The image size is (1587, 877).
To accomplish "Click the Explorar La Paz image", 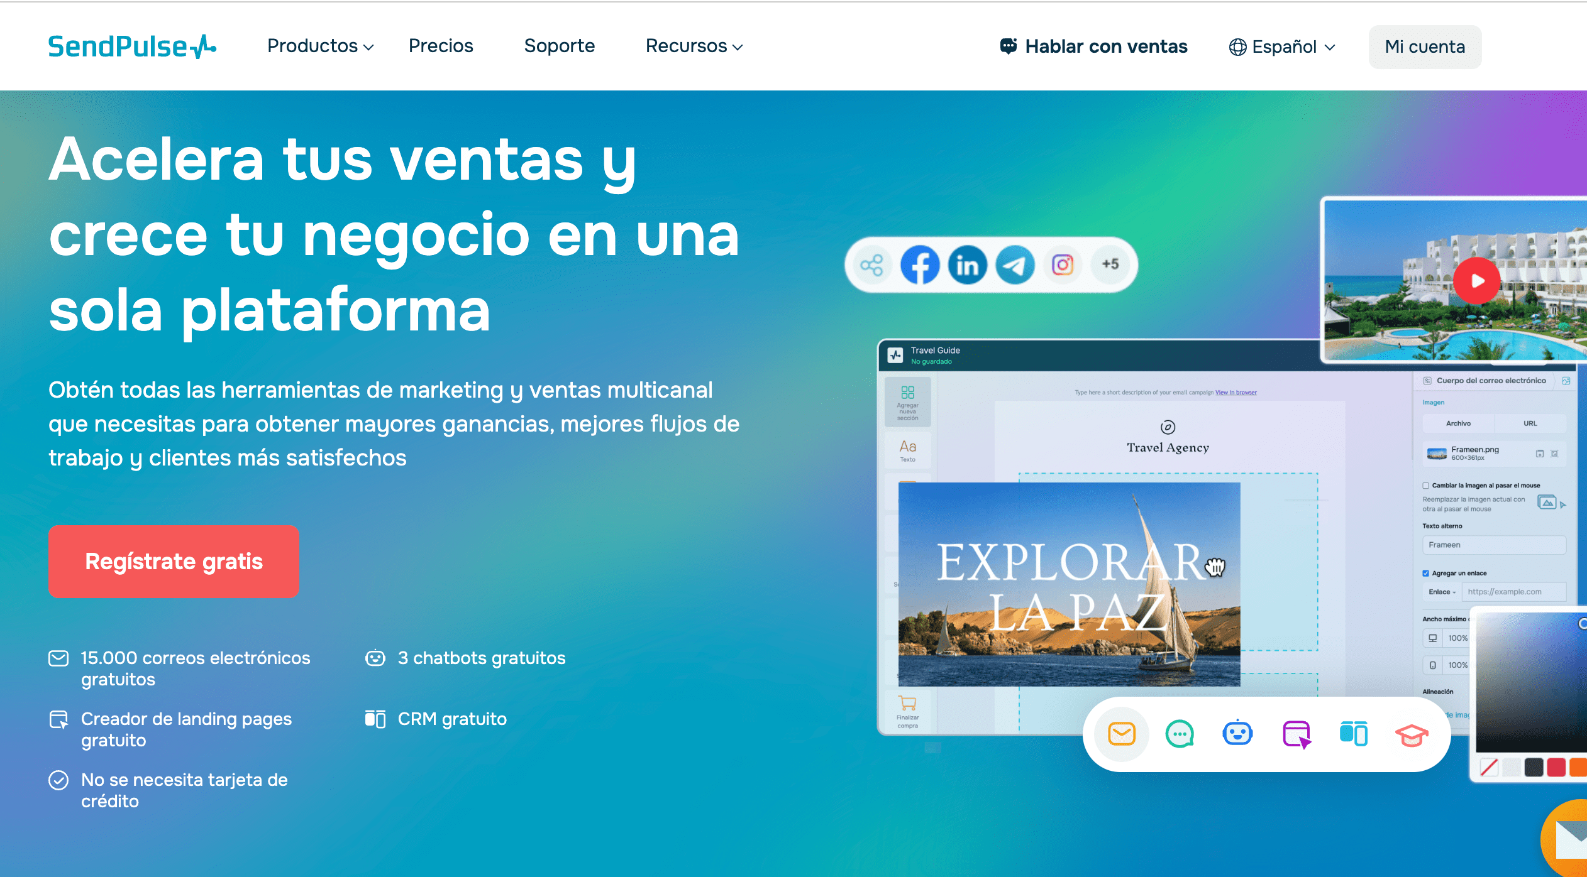I will [x=1069, y=584].
